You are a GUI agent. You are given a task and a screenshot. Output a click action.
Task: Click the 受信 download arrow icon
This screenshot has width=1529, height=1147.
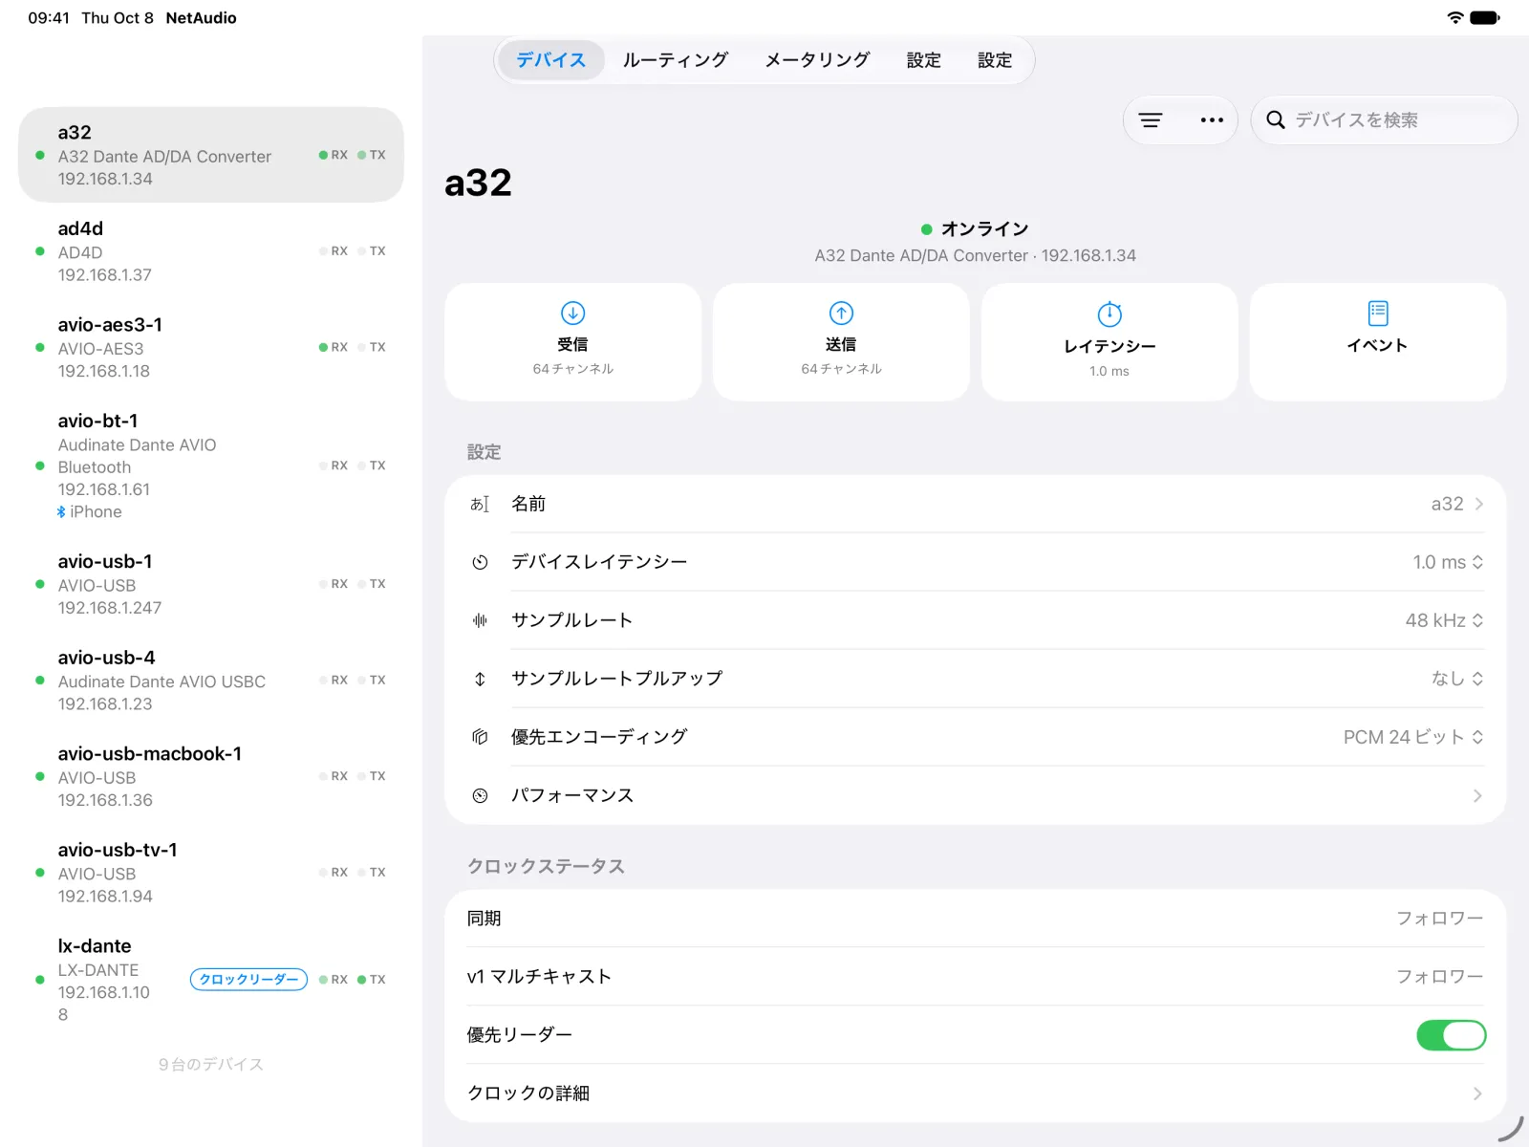pos(573,313)
